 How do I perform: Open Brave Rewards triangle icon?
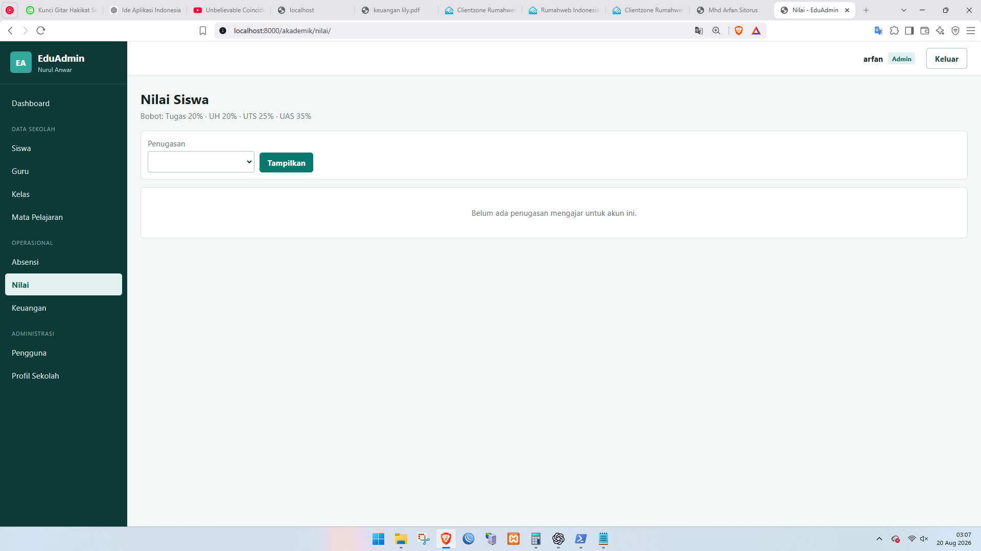pyautogui.click(x=756, y=31)
